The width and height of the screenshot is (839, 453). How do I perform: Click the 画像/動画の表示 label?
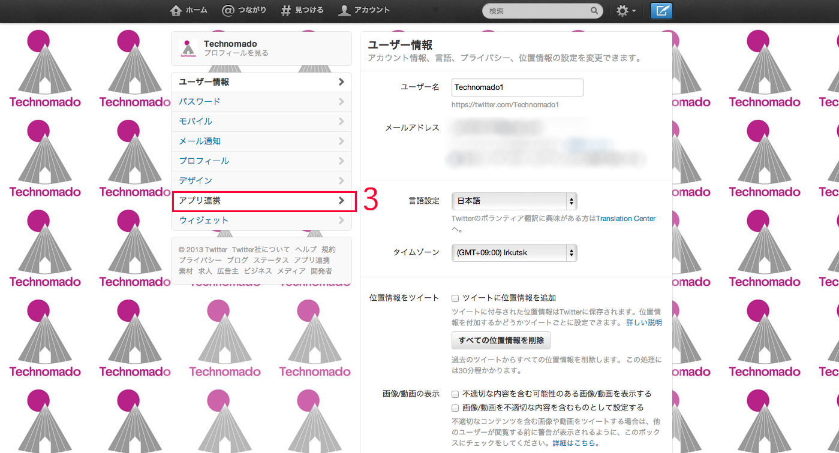411,394
